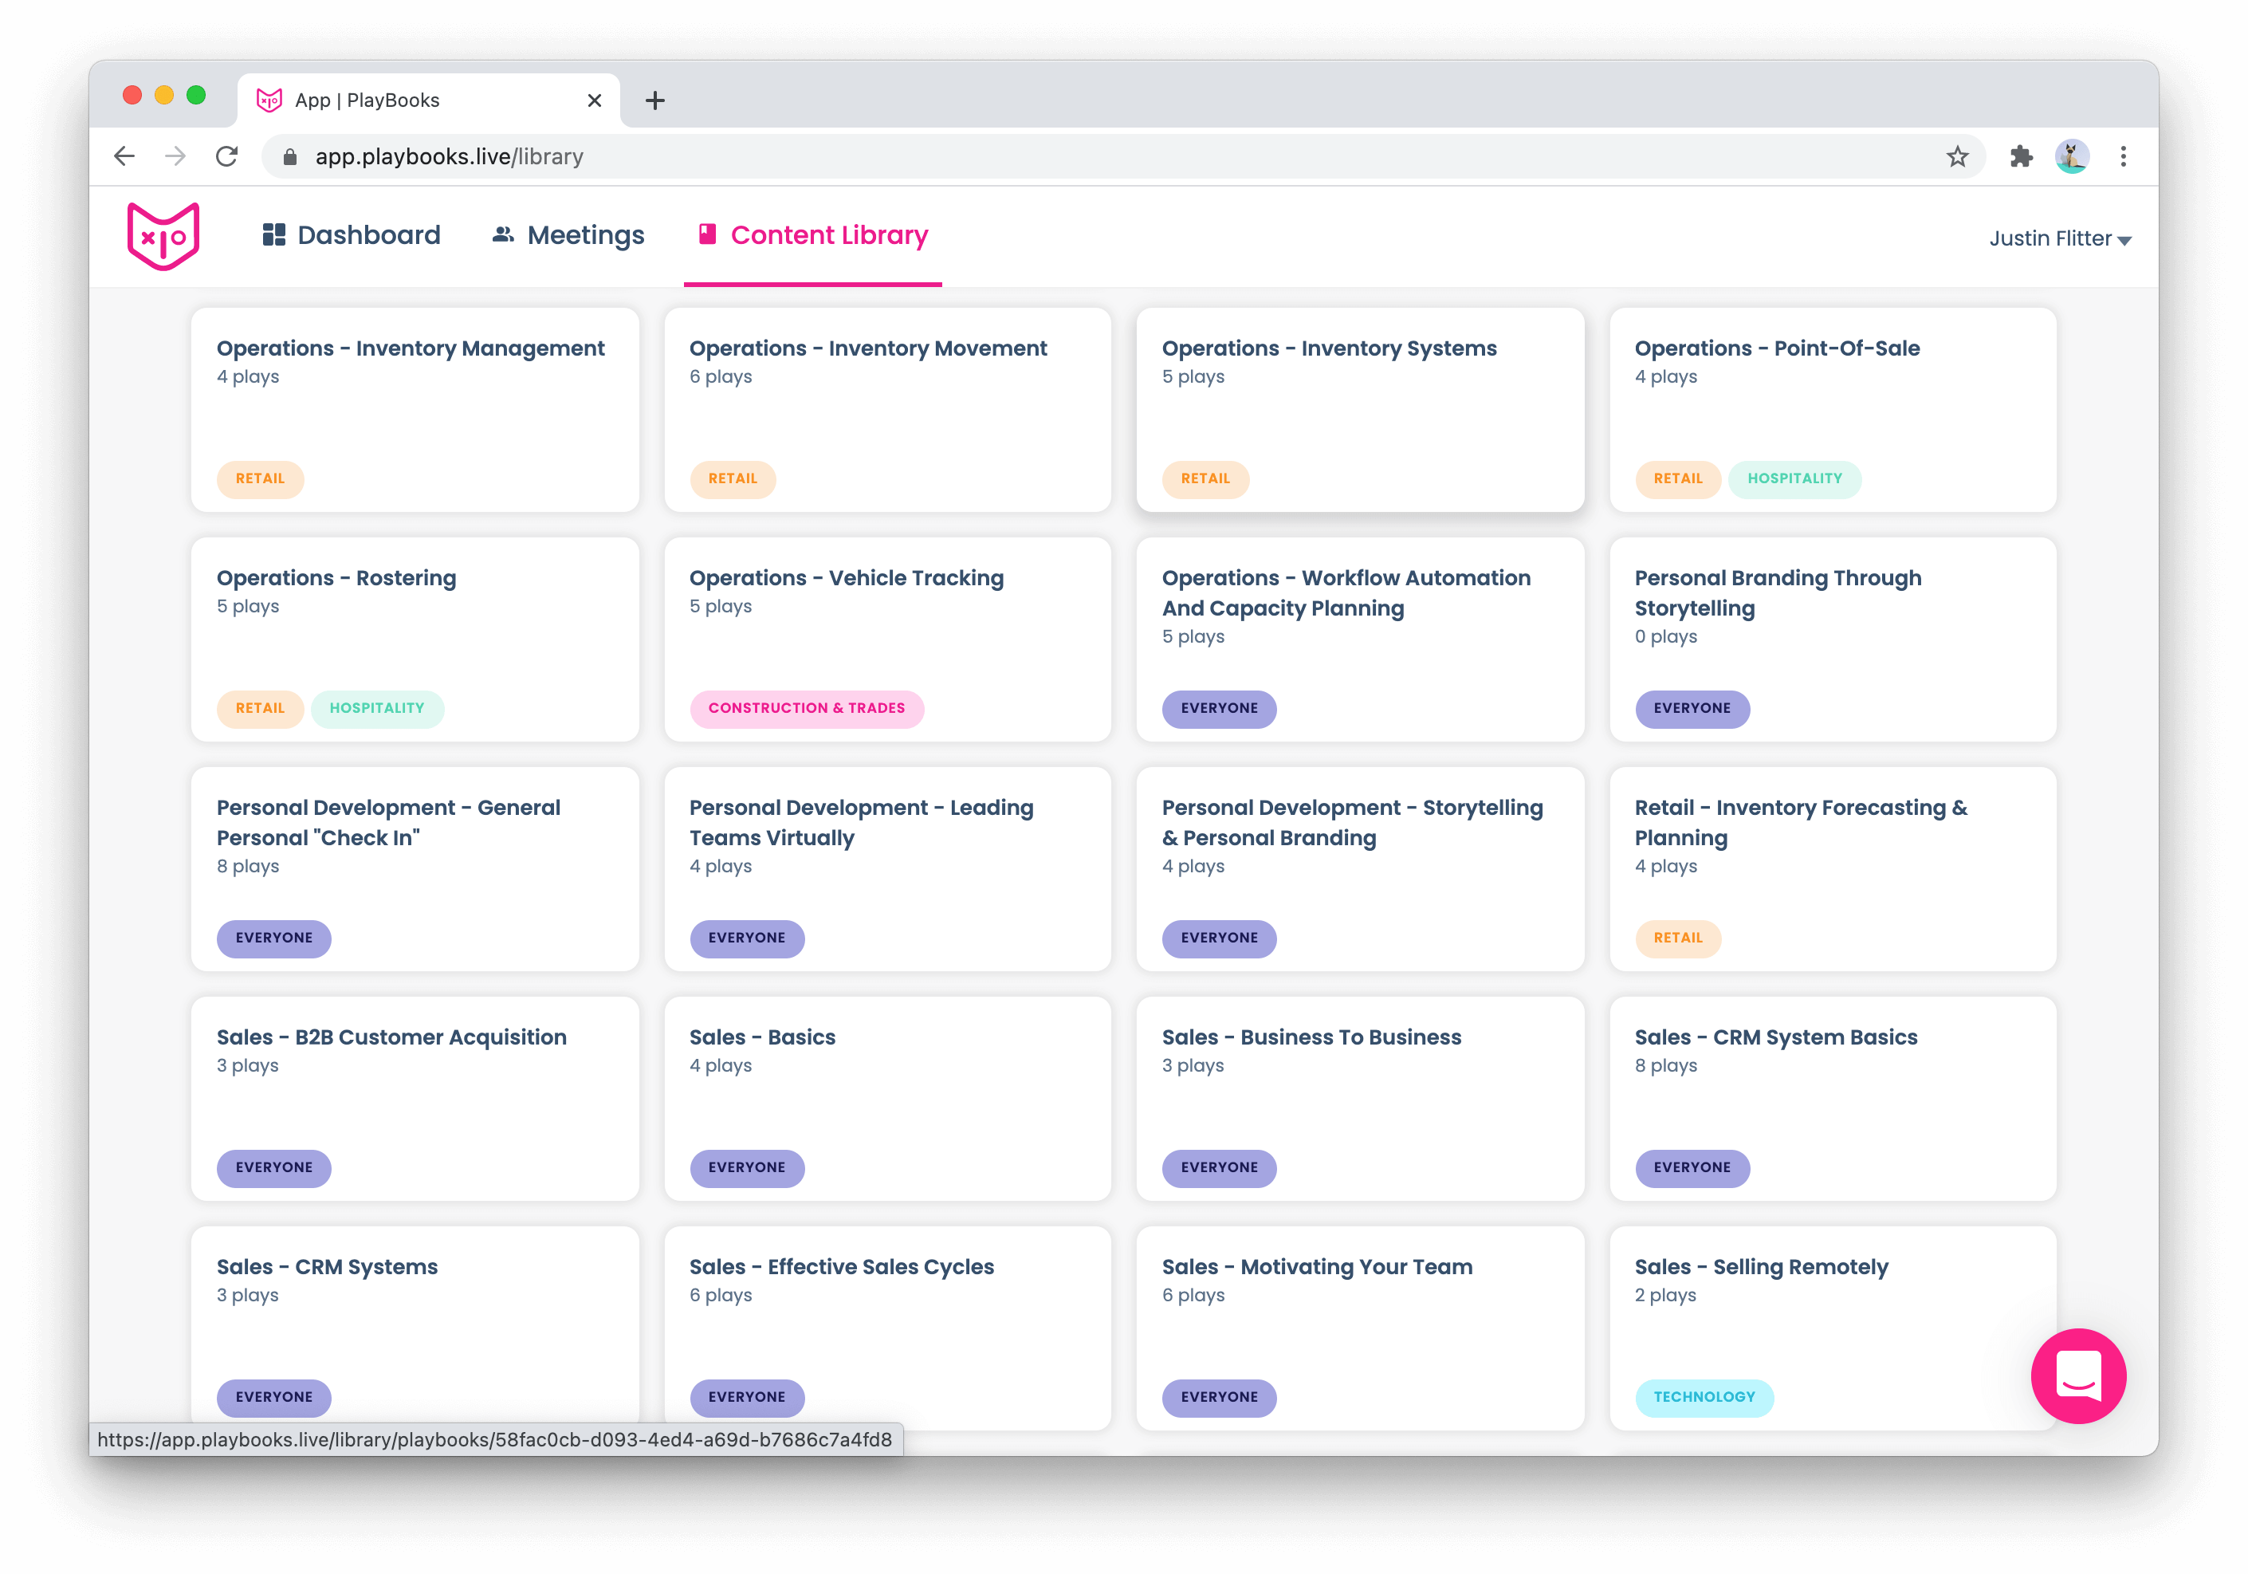Click the address bar URL
Screen dimensions: 2248x1574
coord(449,157)
